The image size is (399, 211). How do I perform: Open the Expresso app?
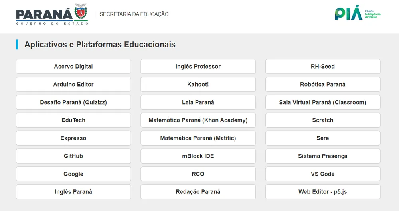73,138
